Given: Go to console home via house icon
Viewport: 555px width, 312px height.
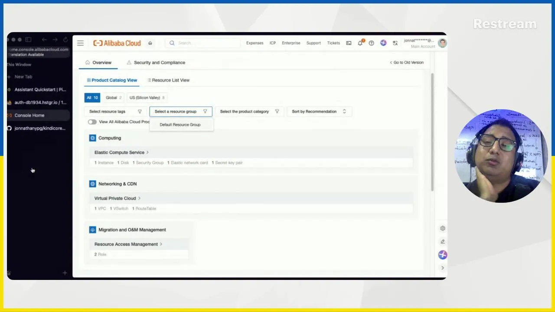Looking at the screenshot, I should coord(150,43).
